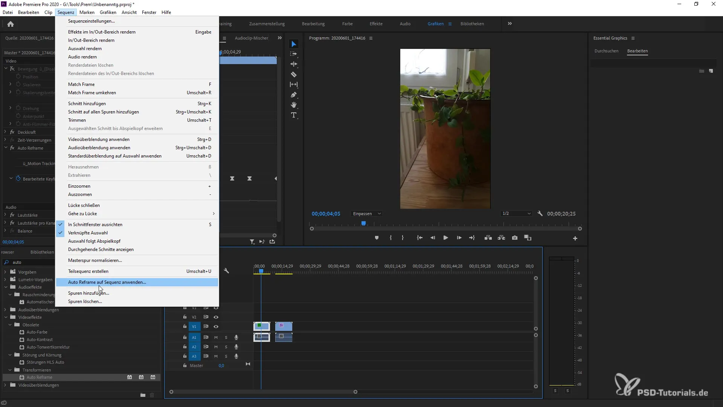Export frame with camera icon
This screenshot has height=407, width=723.
tap(515, 238)
